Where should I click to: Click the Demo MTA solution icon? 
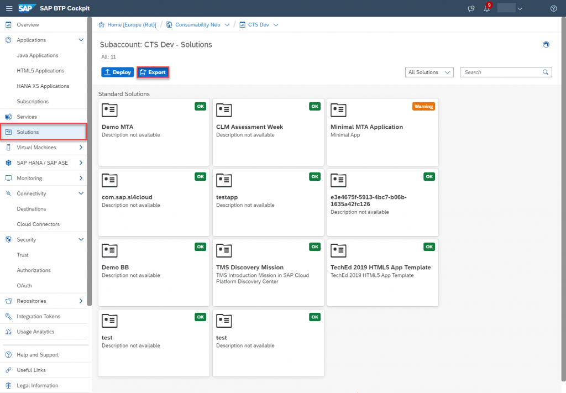coord(109,110)
